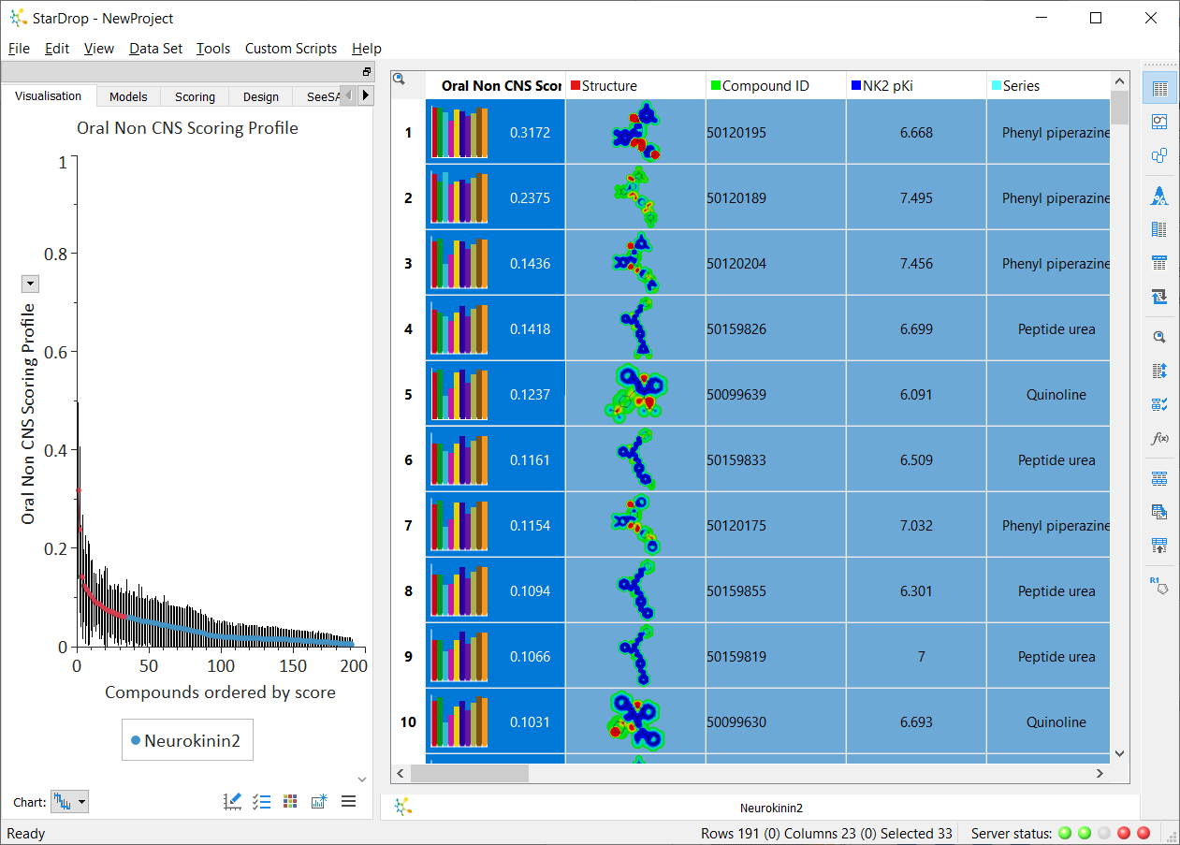Select row header number 5
The image size is (1180, 845).
pos(408,394)
